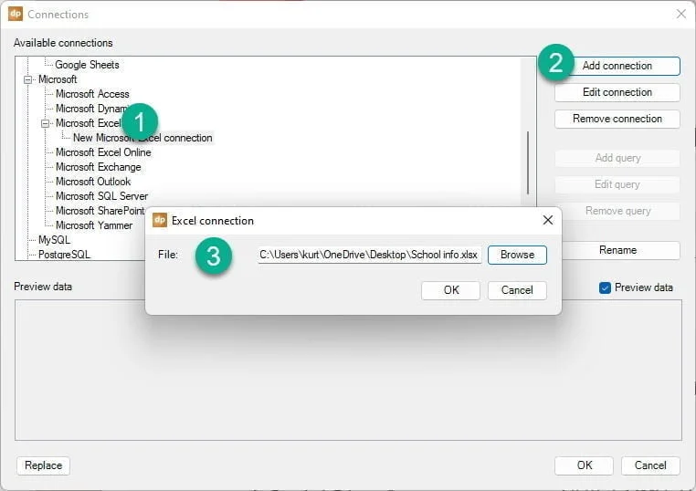Select Microsoft SharePoint in the tree
Image resolution: width=696 pixels, height=491 pixels.
[x=100, y=211]
